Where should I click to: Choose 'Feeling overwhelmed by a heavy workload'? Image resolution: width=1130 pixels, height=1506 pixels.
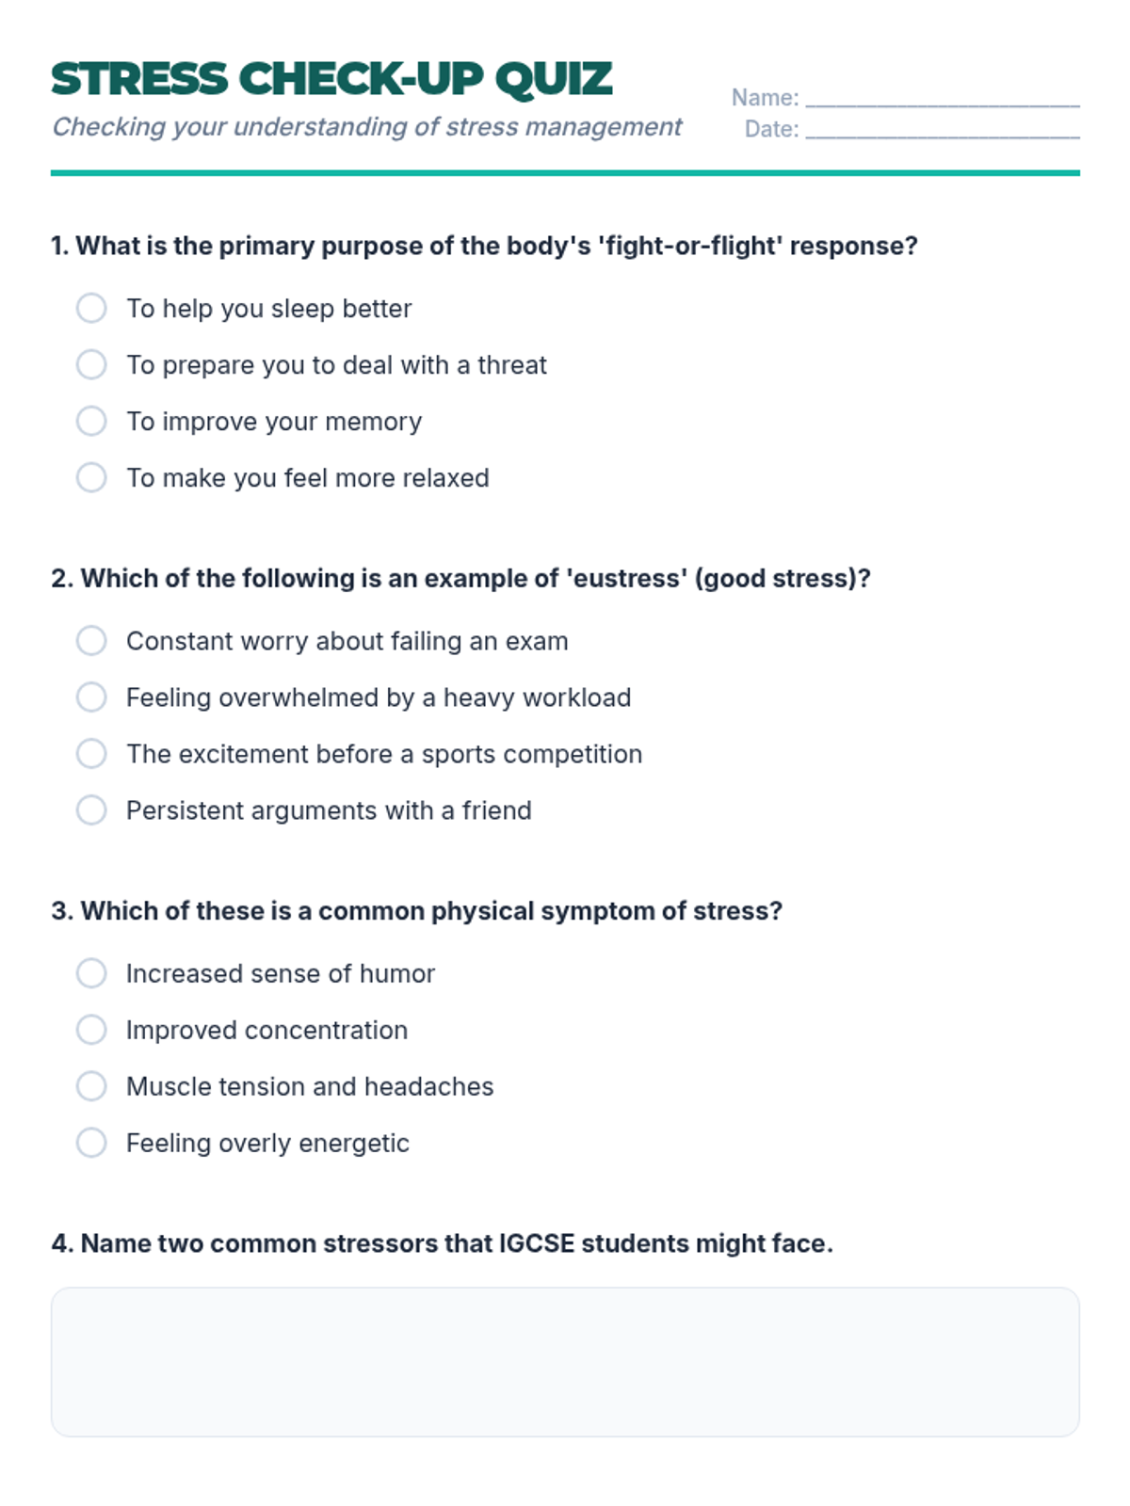(x=91, y=697)
